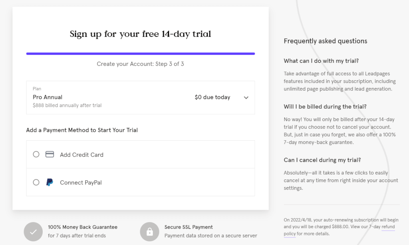The width and height of the screenshot is (409, 245).
Task: Click the purple step progress bar
Action: 141,54
